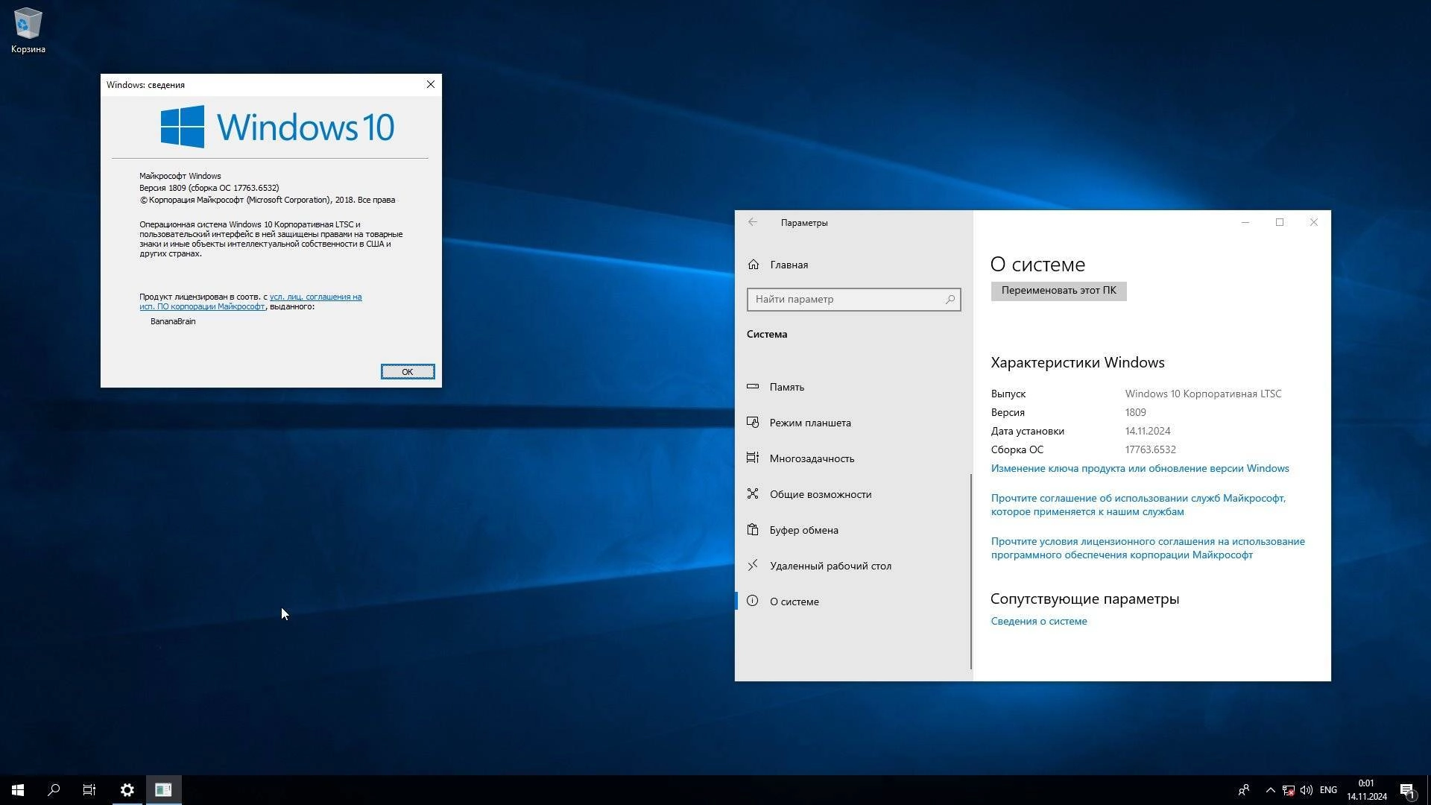Open the Многозадачность settings page
Image resolution: width=1431 pixels, height=805 pixels.
tap(853, 458)
